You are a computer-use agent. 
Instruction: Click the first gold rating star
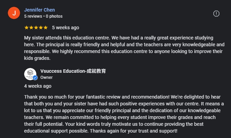[x=27, y=28]
